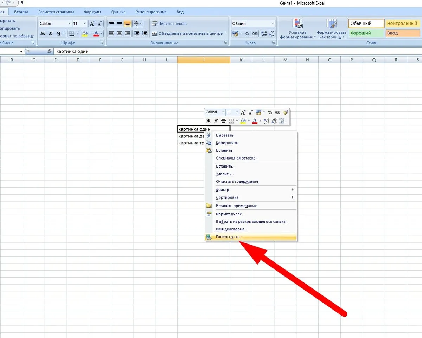The image size is (422, 338).
Task: Click the center alignment icon in mini toolbar
Action: pos(223,121)
